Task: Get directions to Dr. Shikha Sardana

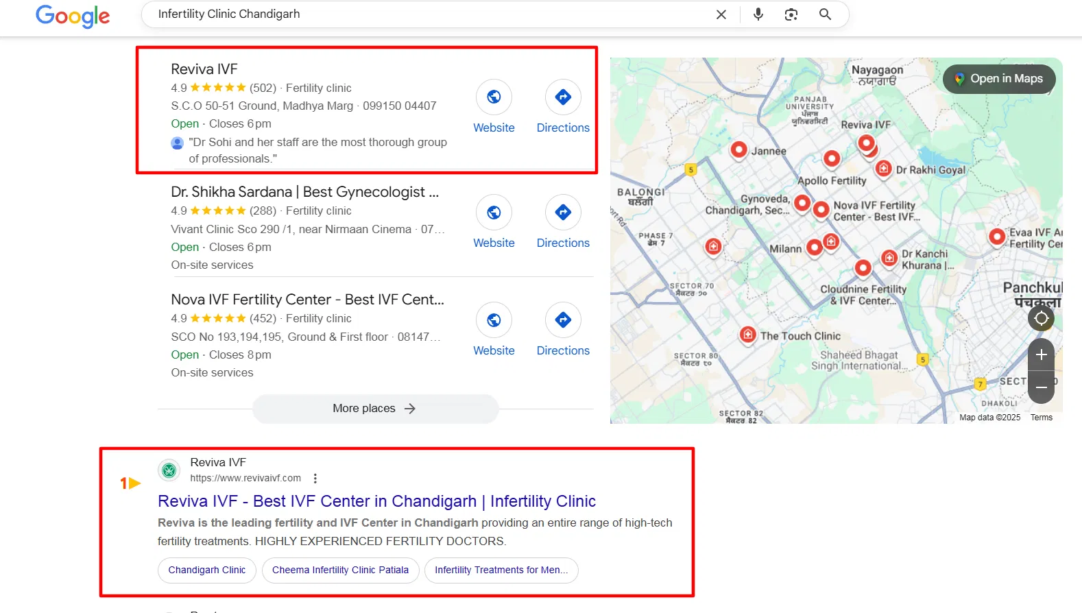Action: (x=563, y=213)
